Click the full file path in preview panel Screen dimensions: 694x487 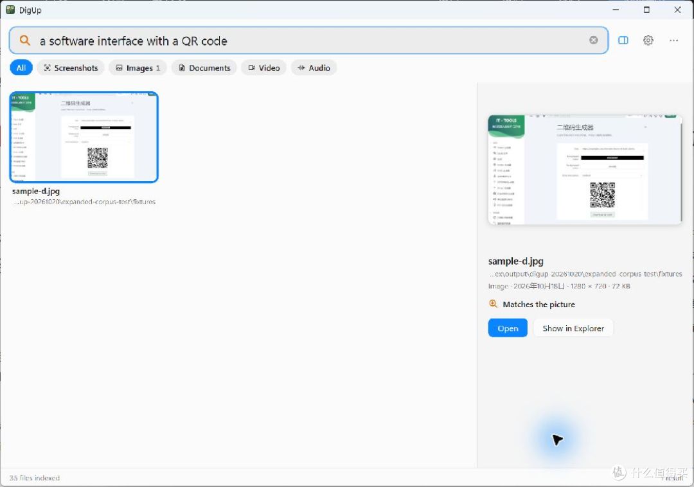tap(585, 274)
